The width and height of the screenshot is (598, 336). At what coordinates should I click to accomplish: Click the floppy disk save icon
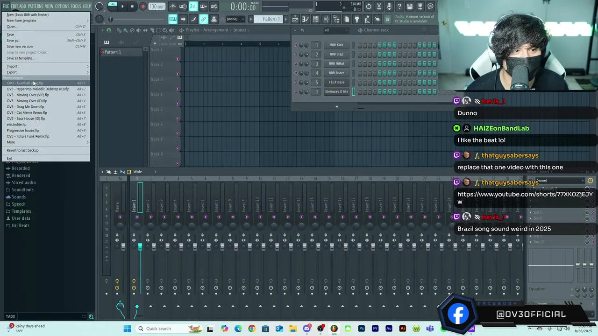point(410,7)
